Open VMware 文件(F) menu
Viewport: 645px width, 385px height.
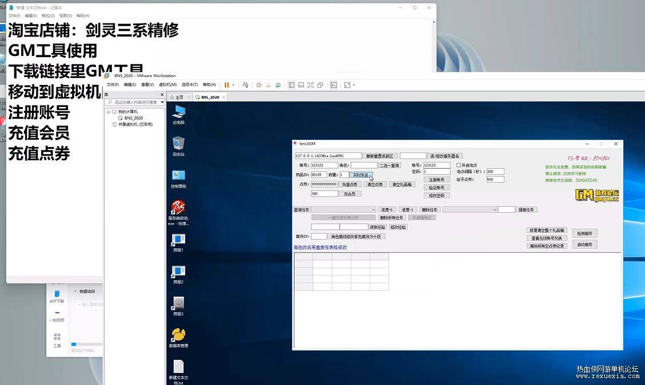(113, 84)
